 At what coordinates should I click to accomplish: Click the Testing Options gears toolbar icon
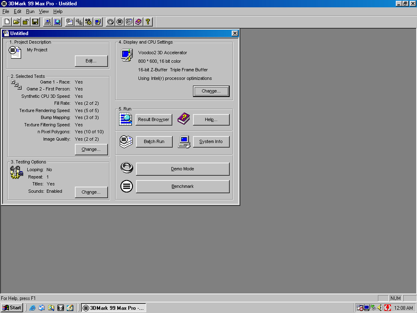tap(88, 22)
